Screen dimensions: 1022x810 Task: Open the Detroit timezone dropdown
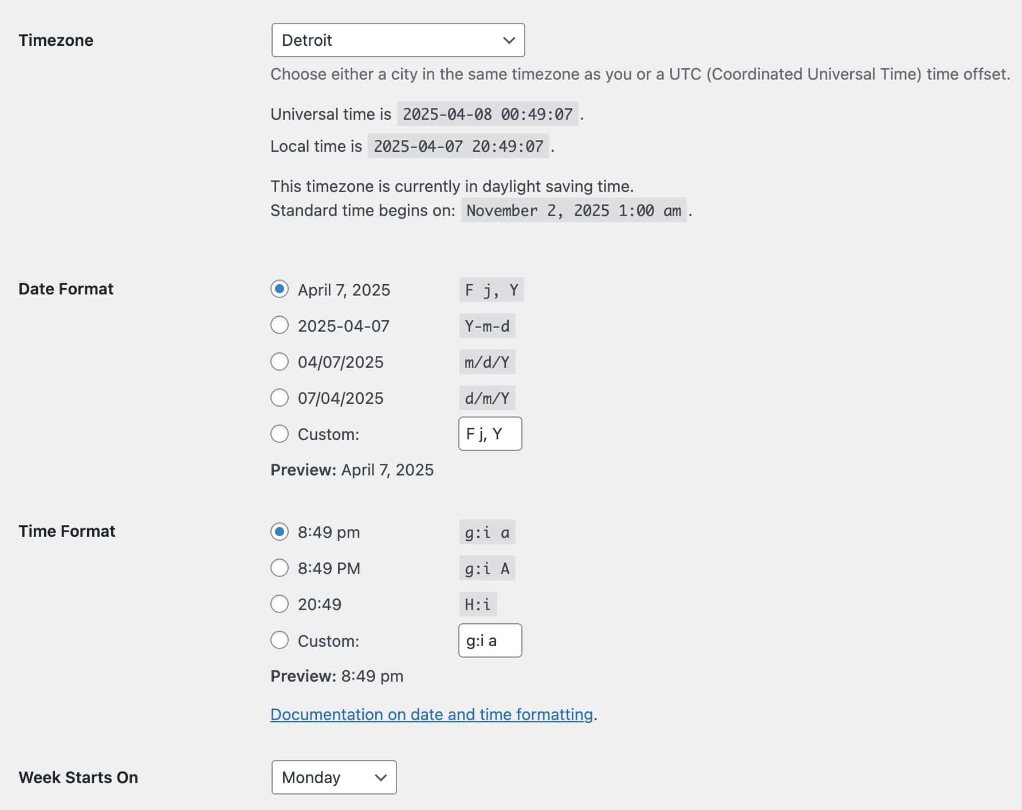coord(398,40)
